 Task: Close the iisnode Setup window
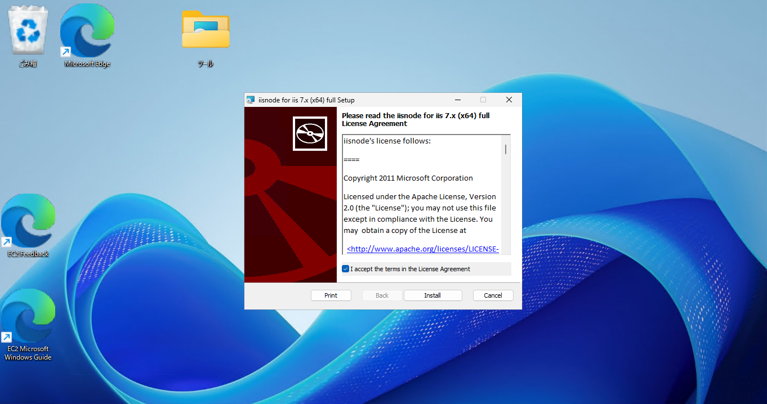coord(509,100)
